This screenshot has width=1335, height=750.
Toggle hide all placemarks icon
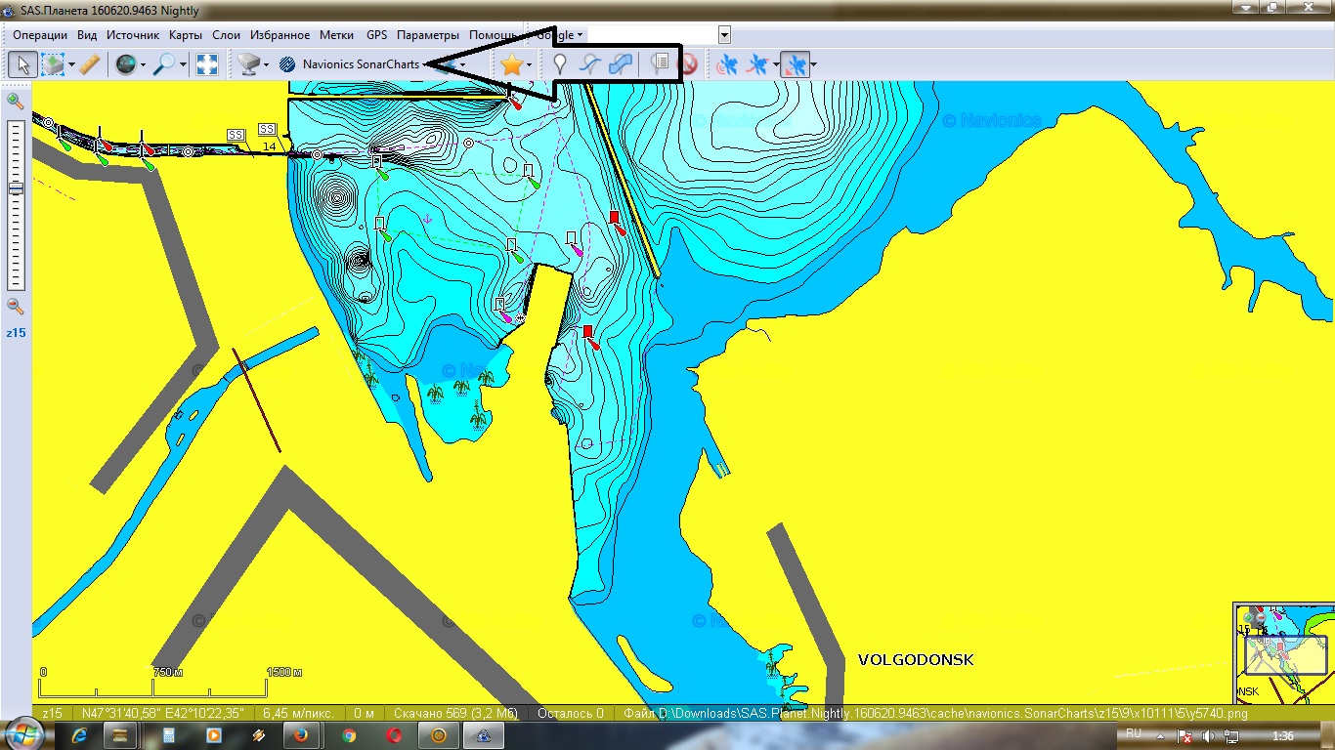pyautogui.click(x=688, y=65)
